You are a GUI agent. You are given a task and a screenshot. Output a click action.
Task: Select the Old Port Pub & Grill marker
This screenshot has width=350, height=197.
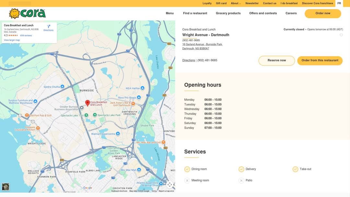coord(27,115)
